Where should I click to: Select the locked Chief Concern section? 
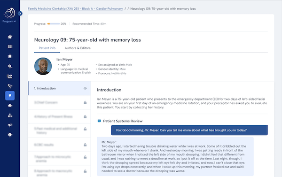(x=59, y=102)
